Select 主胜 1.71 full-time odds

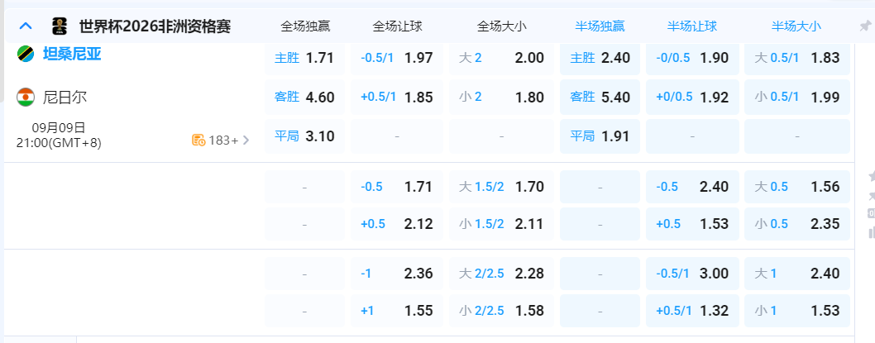(304, 58)
